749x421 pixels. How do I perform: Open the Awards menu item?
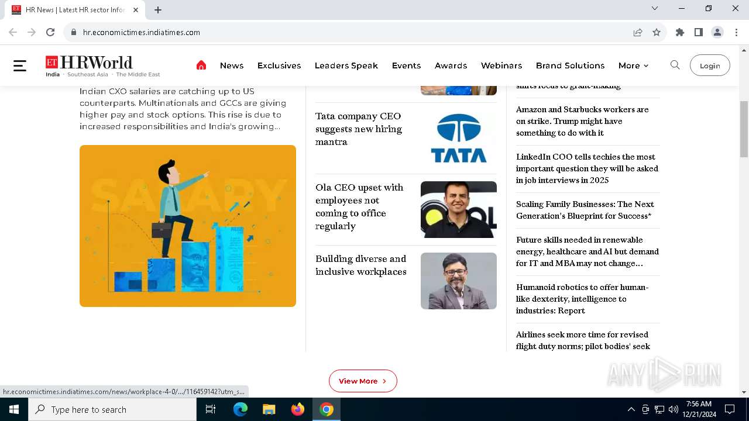451,65
